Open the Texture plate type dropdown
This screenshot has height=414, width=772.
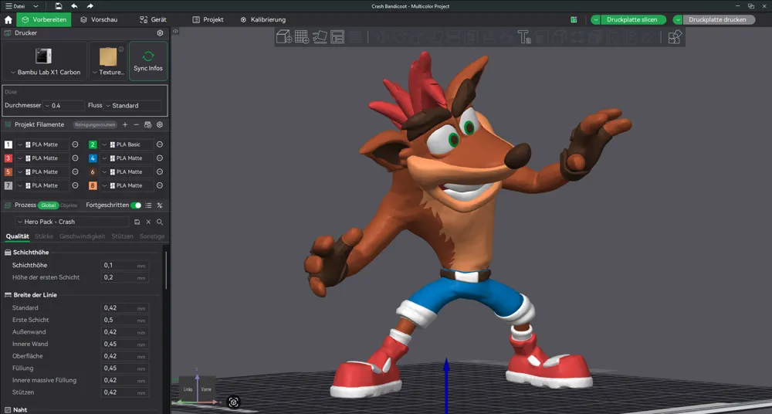point(108,72)
